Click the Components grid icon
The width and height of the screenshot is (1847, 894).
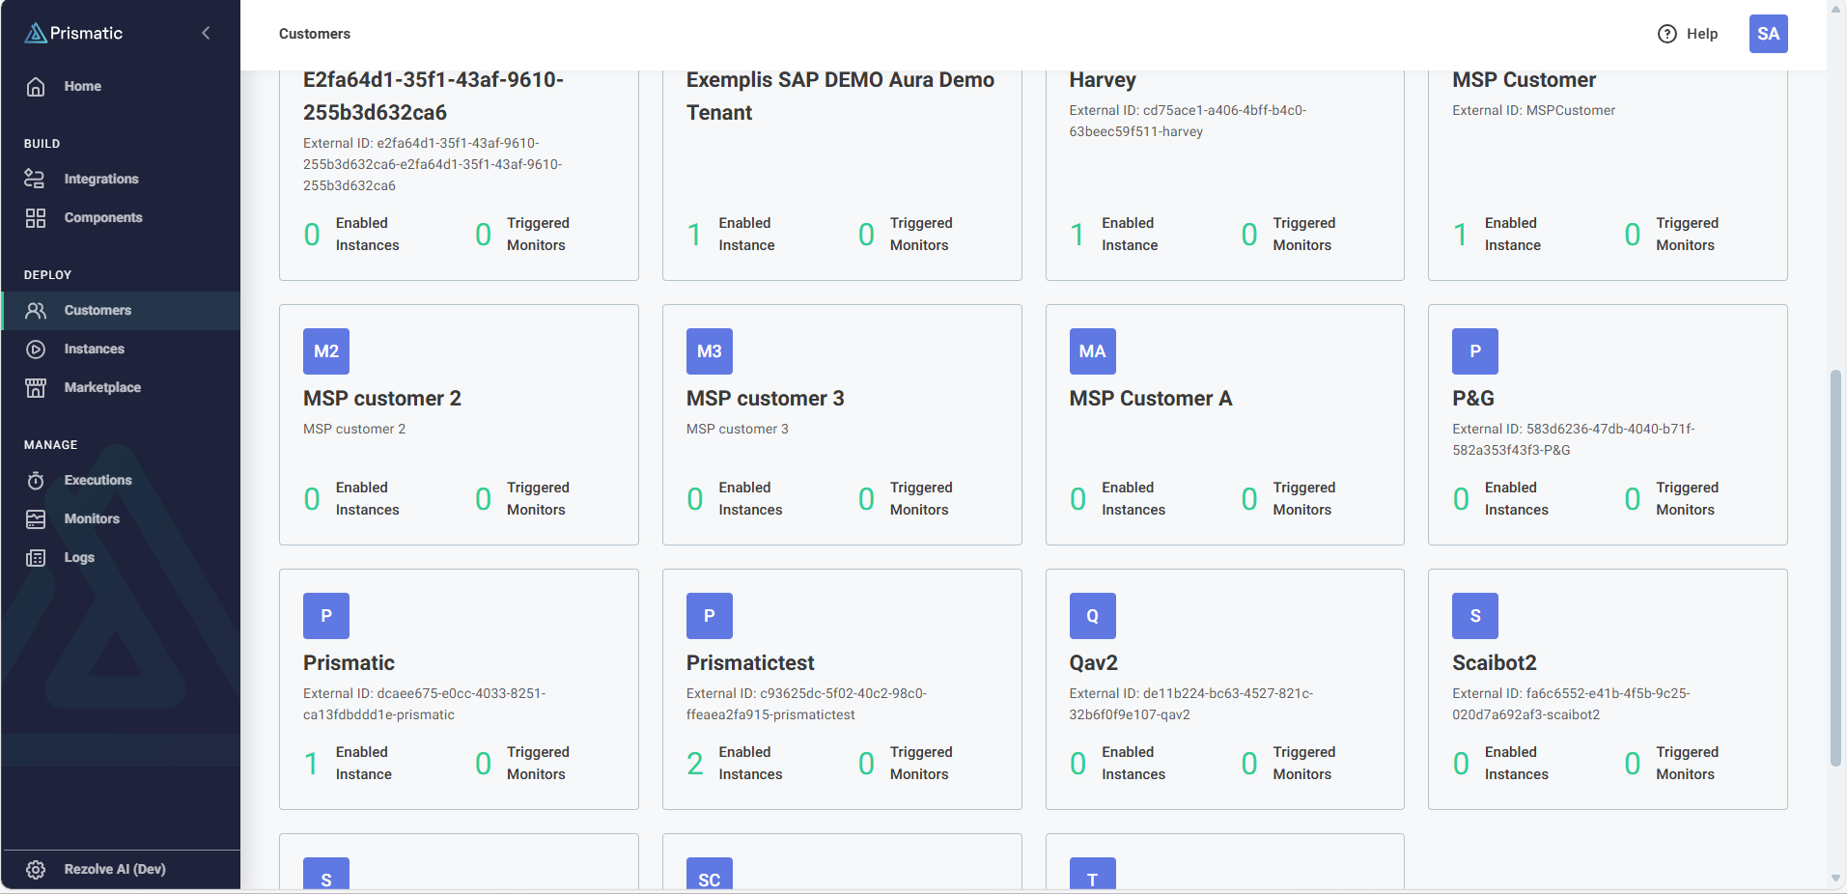coord(36,218)
